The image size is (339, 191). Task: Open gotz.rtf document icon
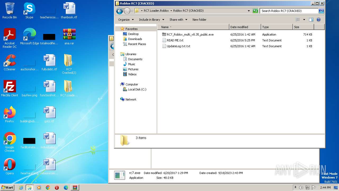pyautogui.click(x=49, y=115)
